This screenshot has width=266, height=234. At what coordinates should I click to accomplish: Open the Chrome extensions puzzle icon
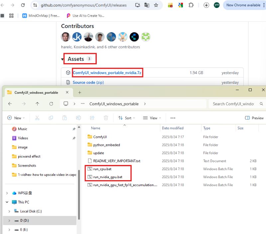pos(191,5)
